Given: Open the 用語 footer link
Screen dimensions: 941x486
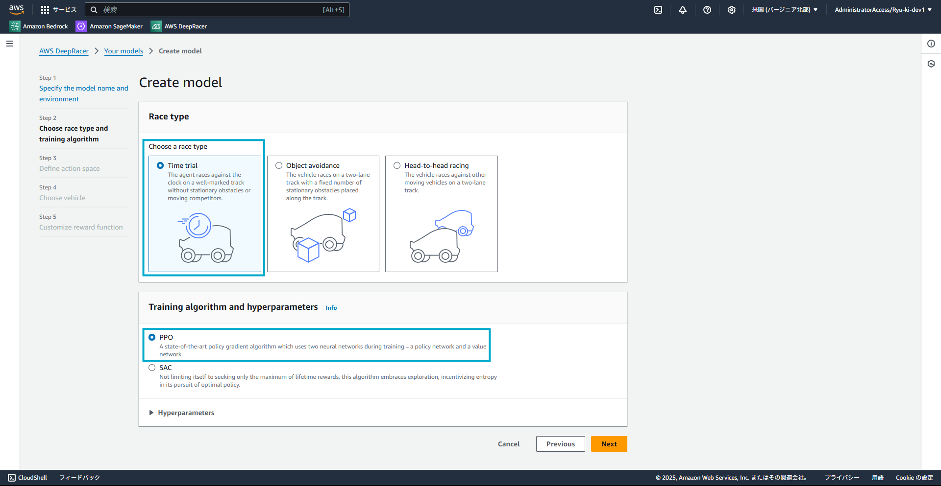Looking at the screenshot, I should [877, 478].
